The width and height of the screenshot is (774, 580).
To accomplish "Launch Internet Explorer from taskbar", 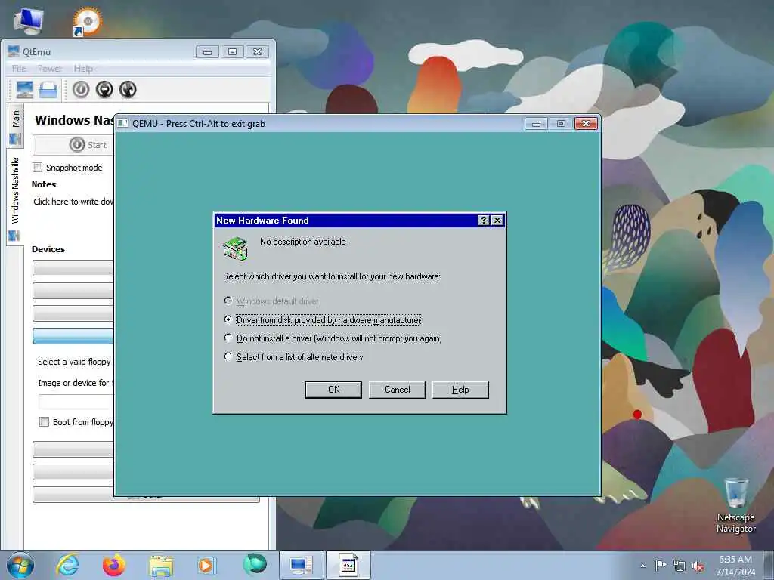I will [67, 565].
